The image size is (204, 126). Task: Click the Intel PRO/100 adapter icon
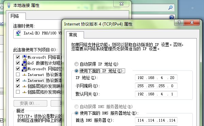[18, 33]
